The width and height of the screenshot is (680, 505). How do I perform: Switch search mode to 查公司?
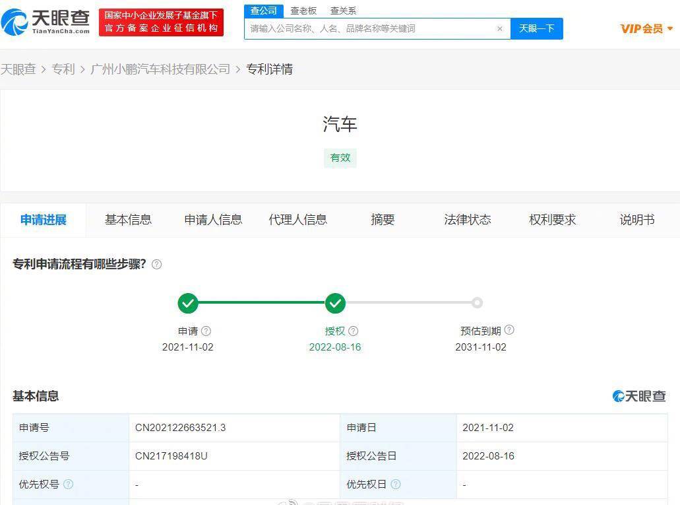tap(264, 11)
